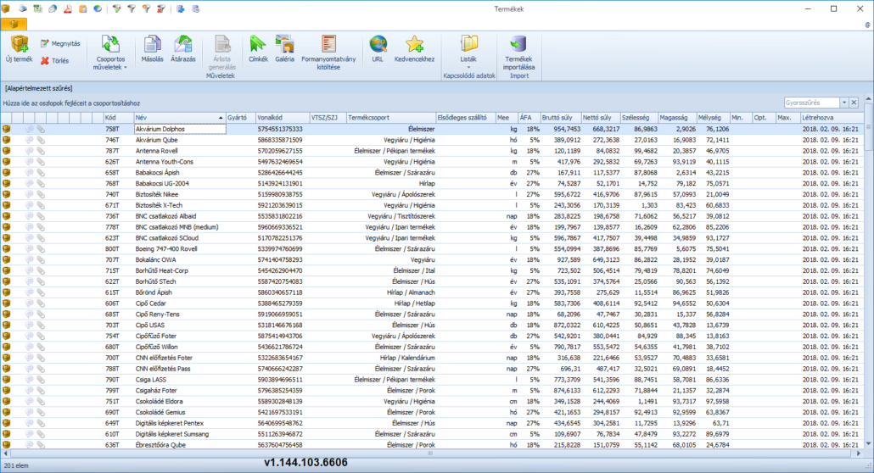Image resolution: width=874 pixels, height=473 pixels.
Task: Click the vertical scrollbar down arrow
Action: tap(868, 444)
